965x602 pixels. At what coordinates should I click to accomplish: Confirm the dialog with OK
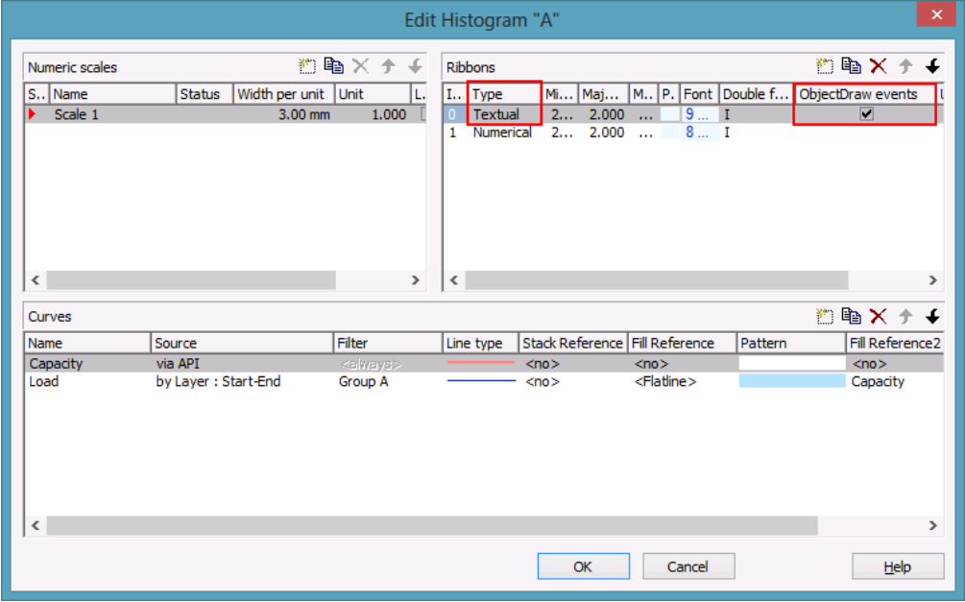click(x=582, y=566)
